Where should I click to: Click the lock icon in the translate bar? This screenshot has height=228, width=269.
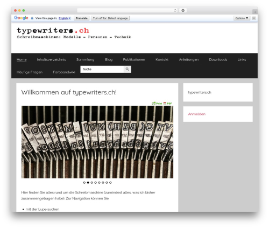32,18
